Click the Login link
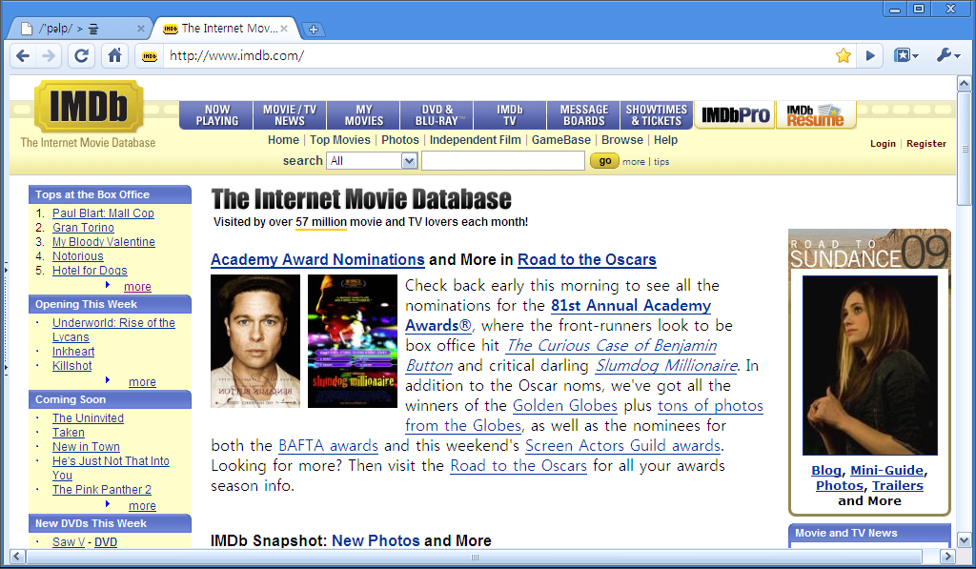This screenshot has width=976, height=569. (883, 144)
